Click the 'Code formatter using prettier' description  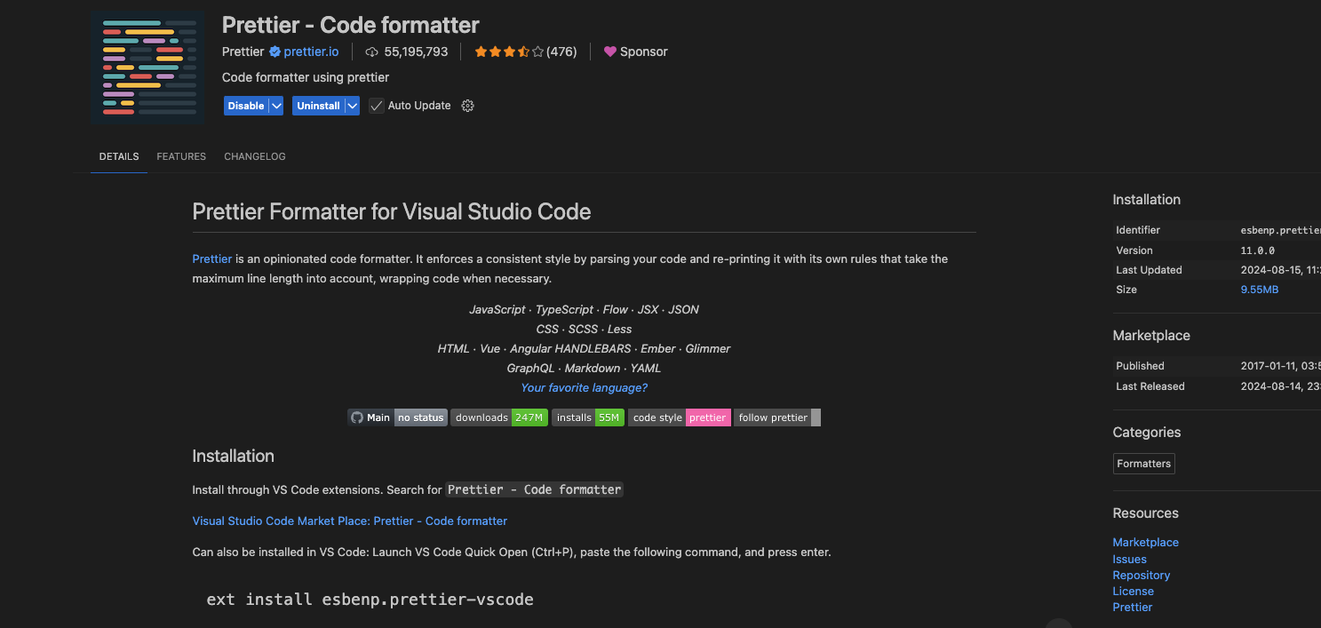click(306, 77)
